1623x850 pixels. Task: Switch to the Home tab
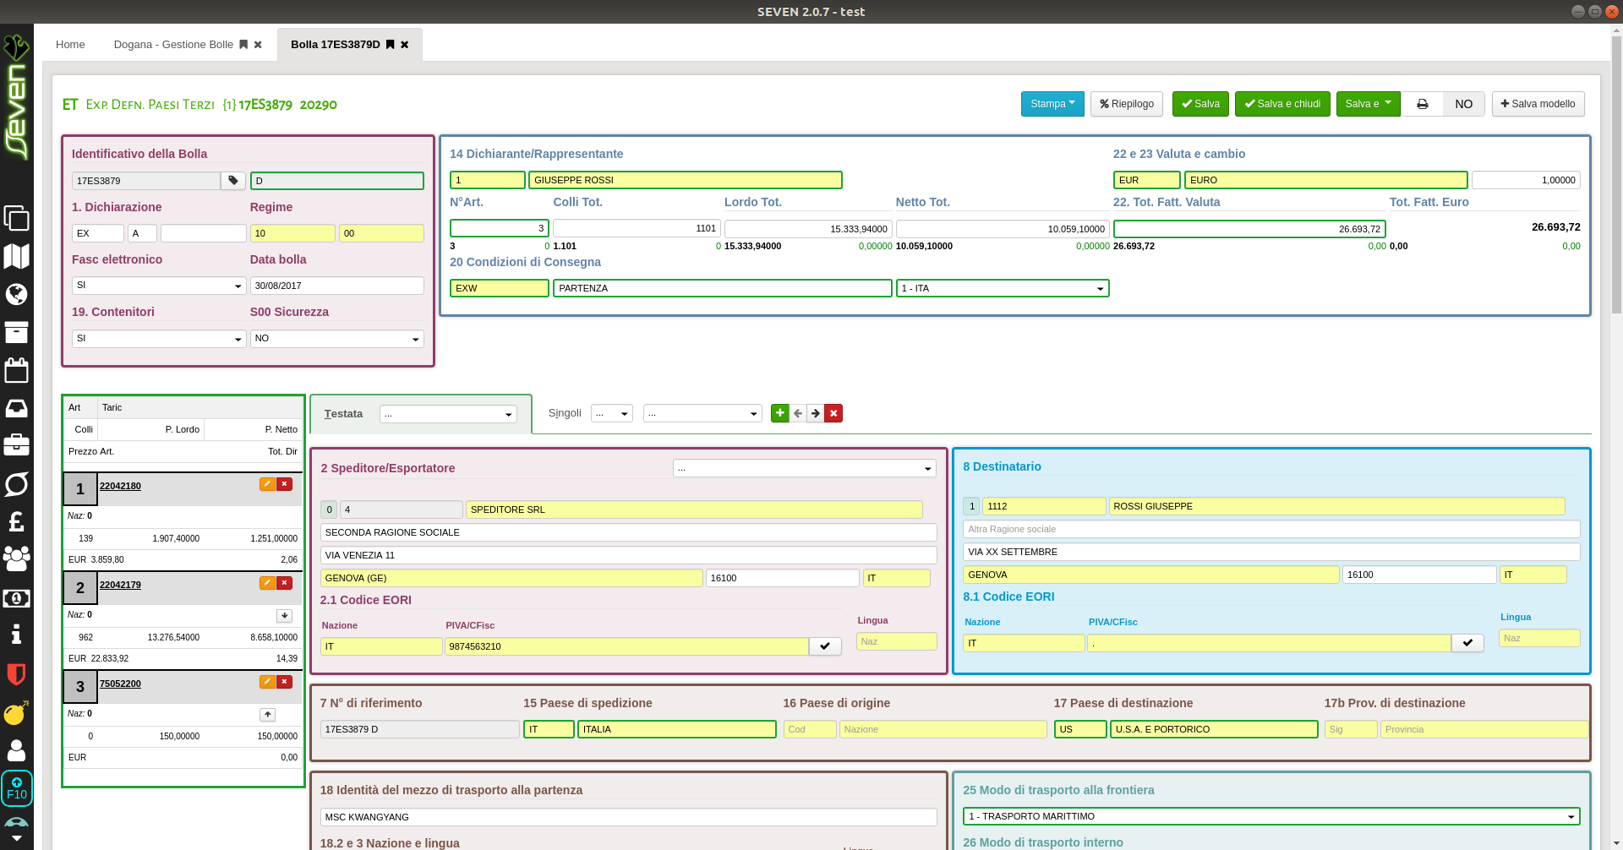[x=70, y=45]
